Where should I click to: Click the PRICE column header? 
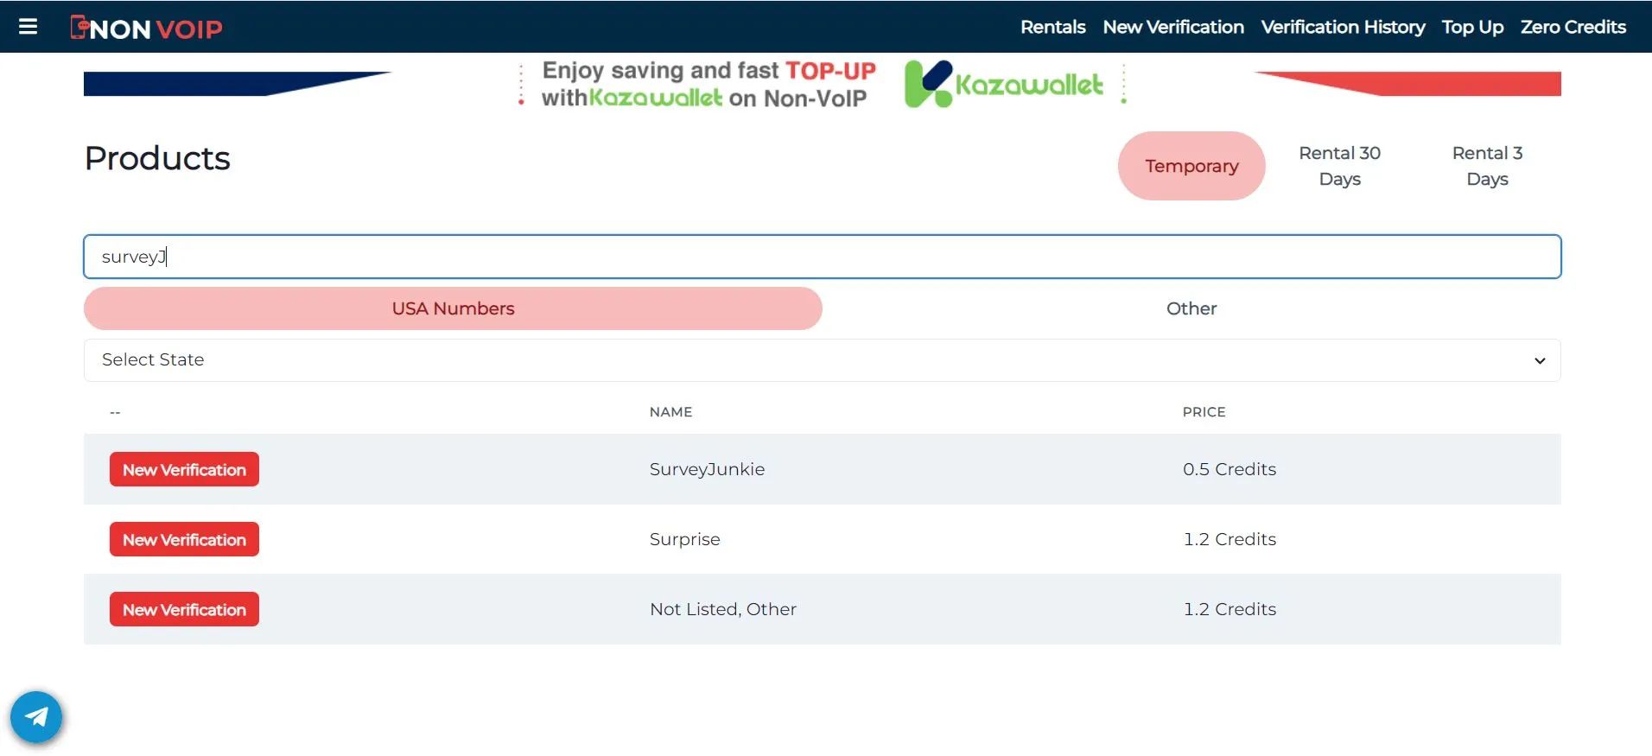click(1204, 412)
